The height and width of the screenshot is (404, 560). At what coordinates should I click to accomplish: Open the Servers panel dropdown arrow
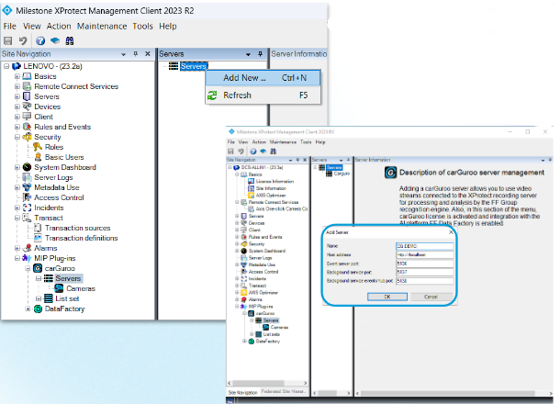[248, 54]
